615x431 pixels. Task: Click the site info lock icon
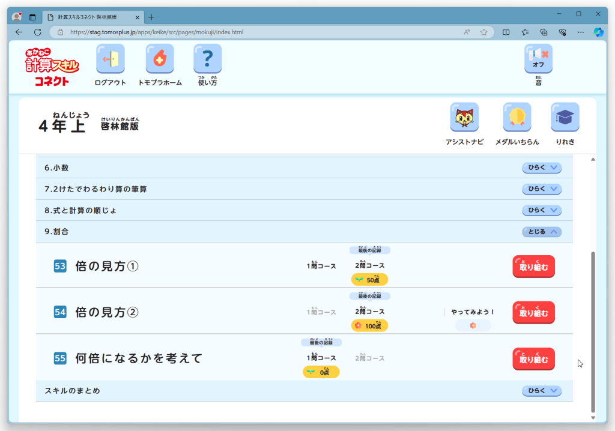61,32
